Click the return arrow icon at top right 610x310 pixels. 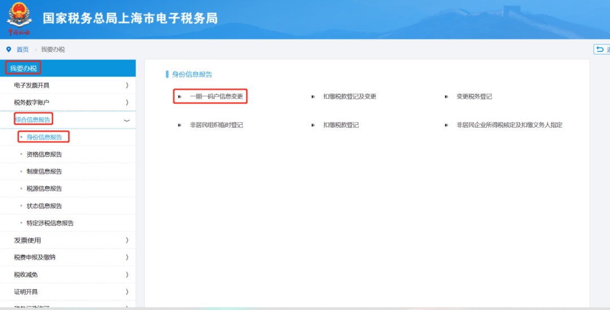[600, 50]
